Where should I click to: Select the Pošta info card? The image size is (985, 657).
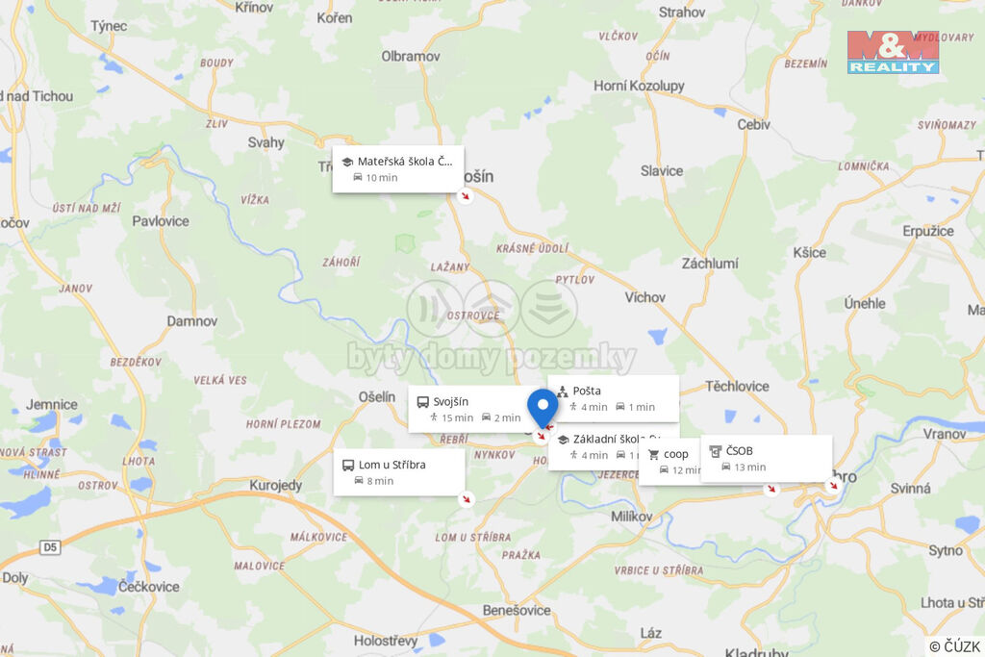613,398
